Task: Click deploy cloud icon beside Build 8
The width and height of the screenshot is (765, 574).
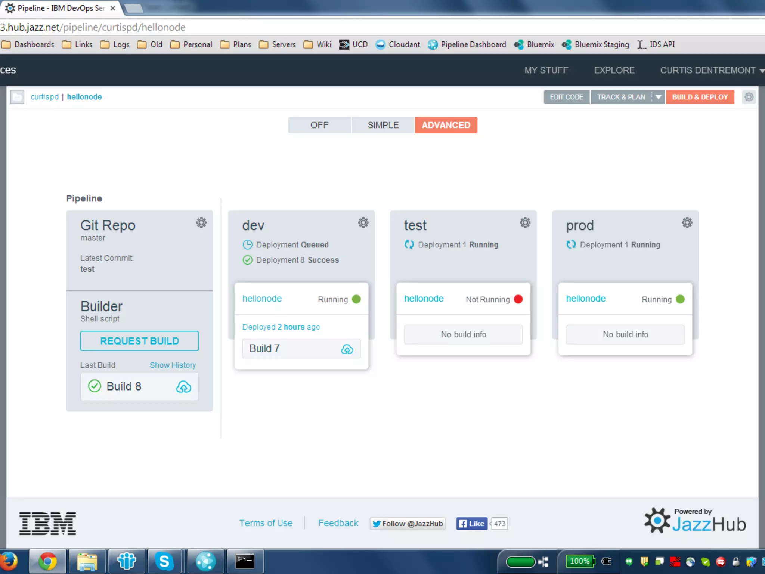Action: pos(183,386)
